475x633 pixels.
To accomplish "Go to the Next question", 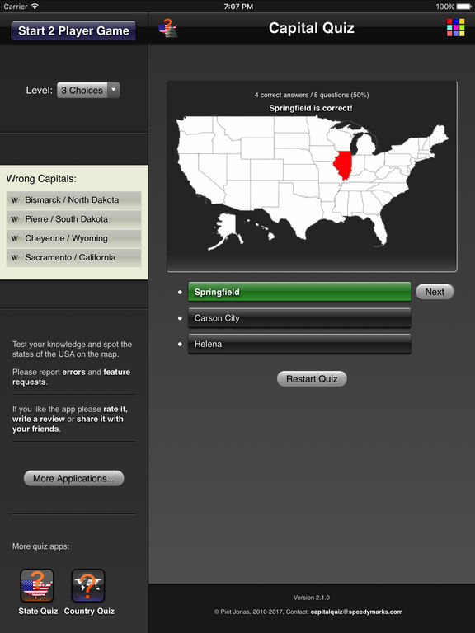I will click(435, 292).
